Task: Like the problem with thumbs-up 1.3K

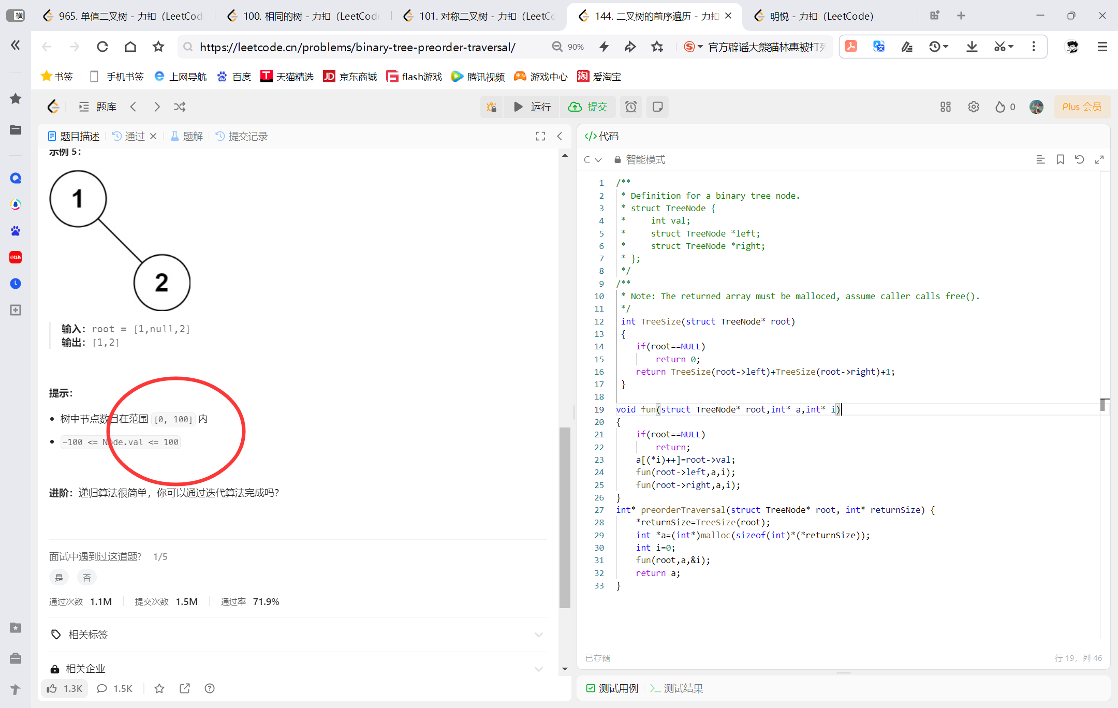Action: pyautogui.click(x=65, y=688)
